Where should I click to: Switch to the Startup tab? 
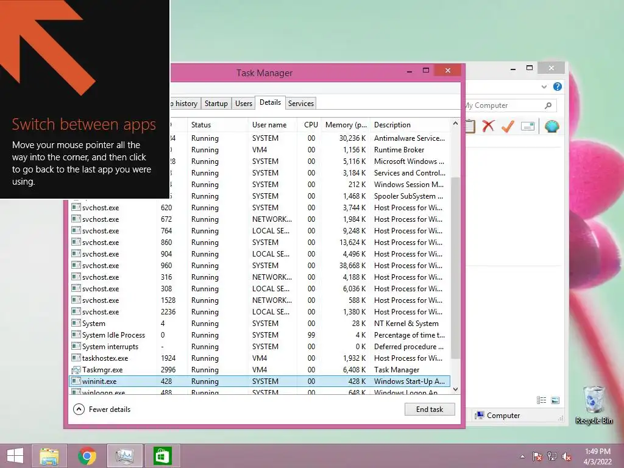216,104
